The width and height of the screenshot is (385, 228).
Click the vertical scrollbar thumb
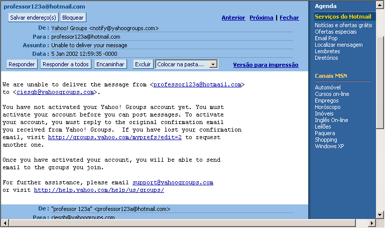click(x=380, y=82)
